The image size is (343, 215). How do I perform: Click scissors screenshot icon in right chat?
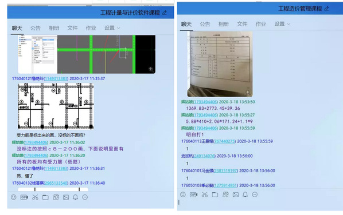[205, 194]
